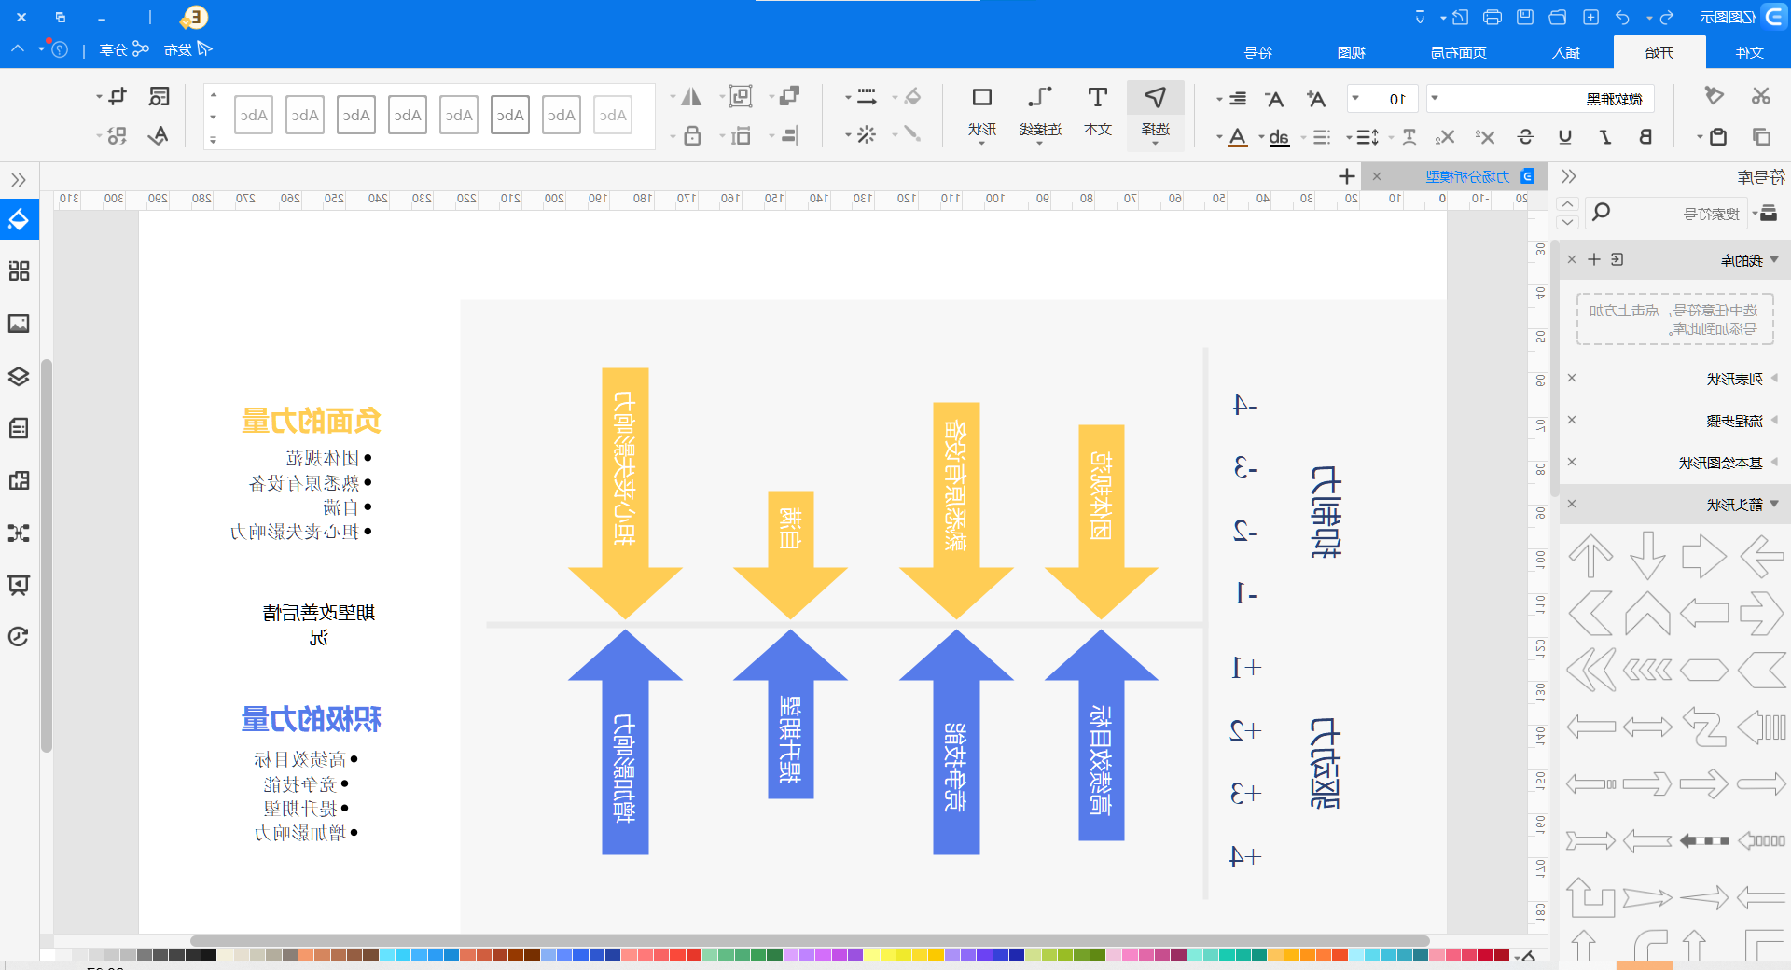Click the Print icon in the quick access bar
The width and height of the screenshot is (1791, 970).
[x=1492, y=17]
